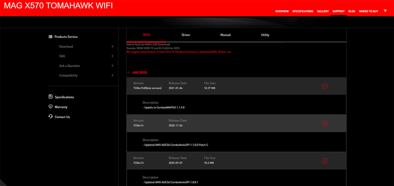Open Gallery in top navigation
Screen dimensions: 394x186
323,11
